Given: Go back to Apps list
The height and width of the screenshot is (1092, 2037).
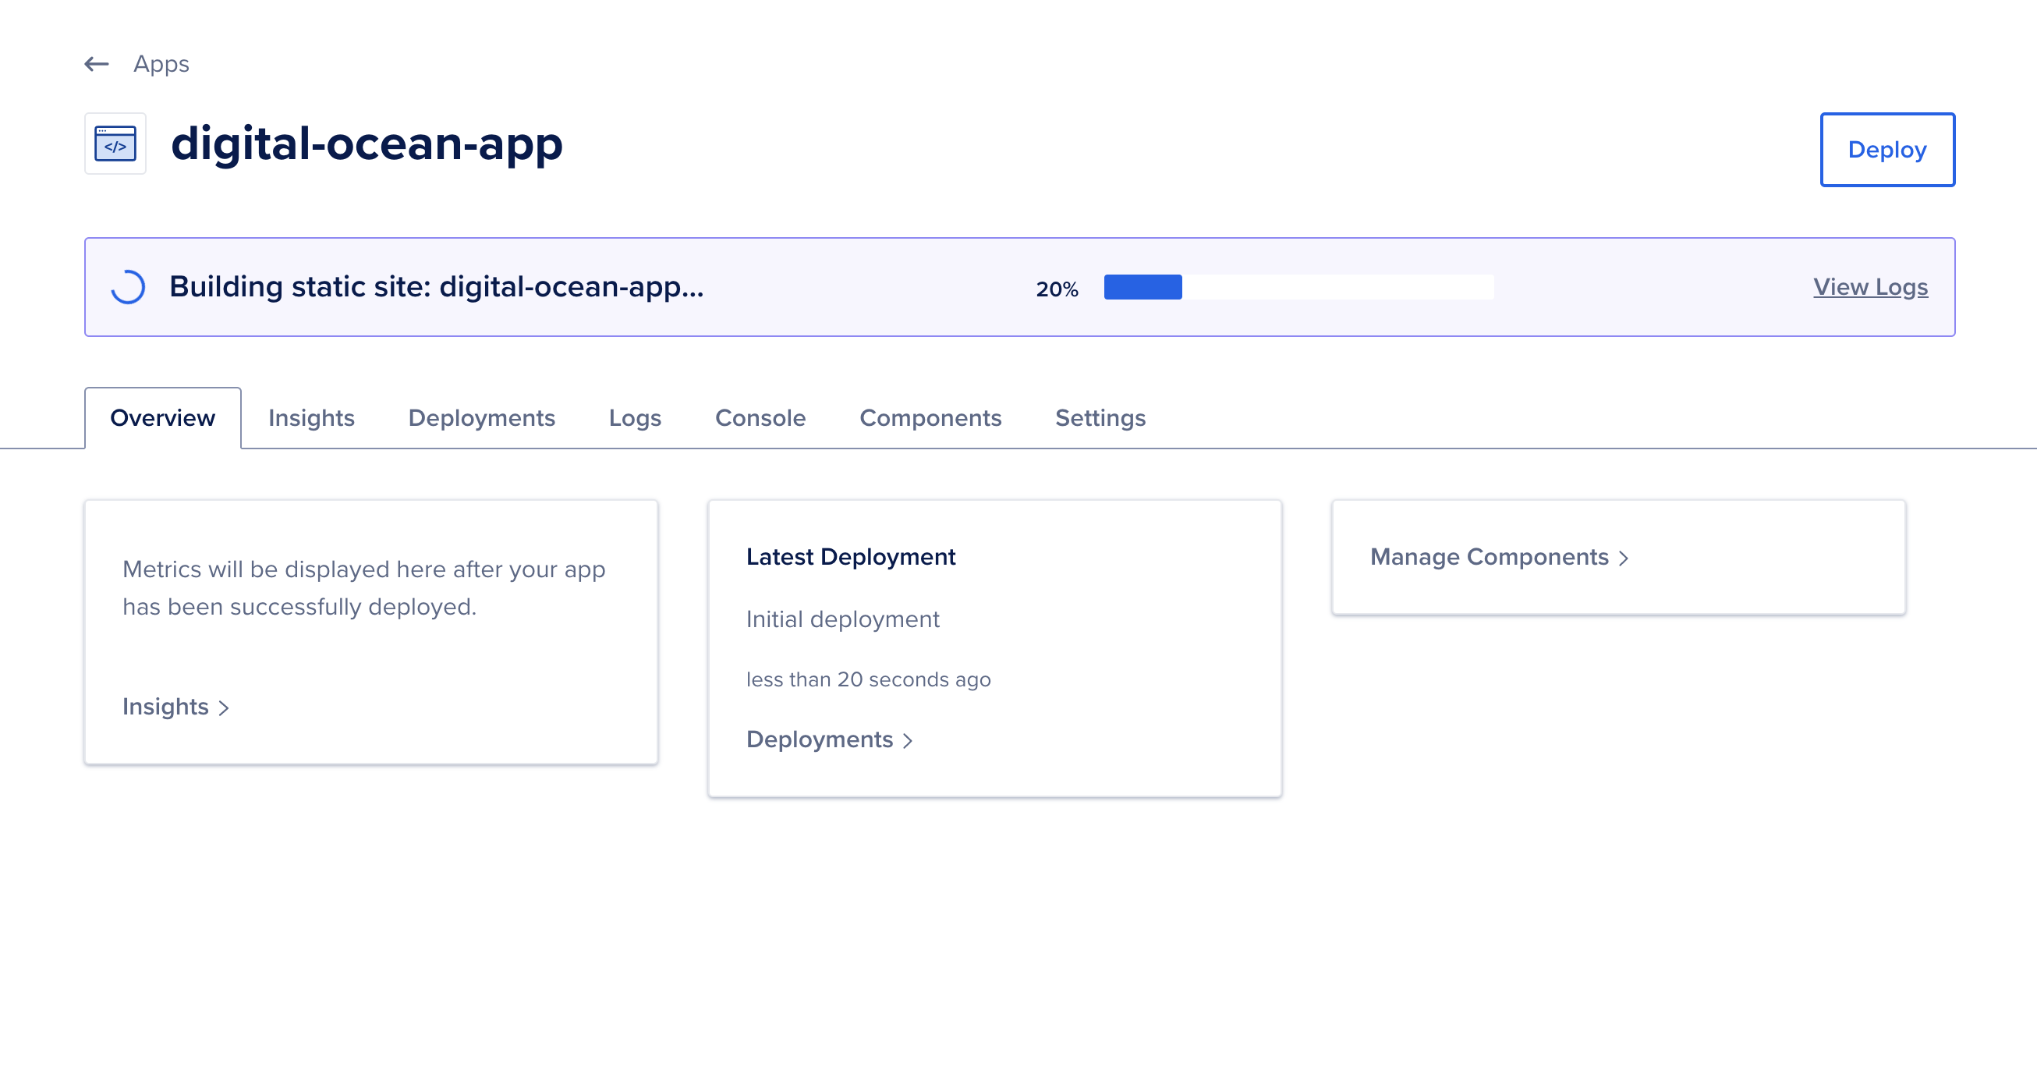Looking at the screenshot, I should click(161, 64).
